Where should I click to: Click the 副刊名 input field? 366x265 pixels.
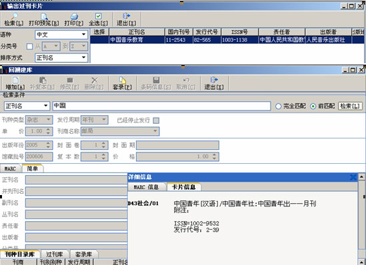click(x=76, y=203)
